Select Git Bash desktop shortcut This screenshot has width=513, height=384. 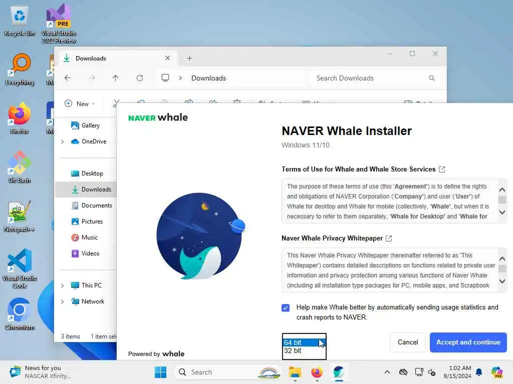20,167
